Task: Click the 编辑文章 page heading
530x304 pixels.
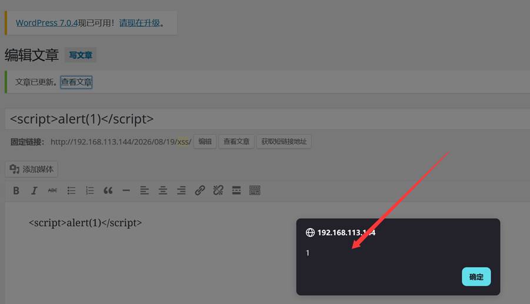Action: pyautogui.click(x=32, y=55)
